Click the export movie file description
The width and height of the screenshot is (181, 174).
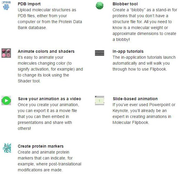(x=47, y=114)
